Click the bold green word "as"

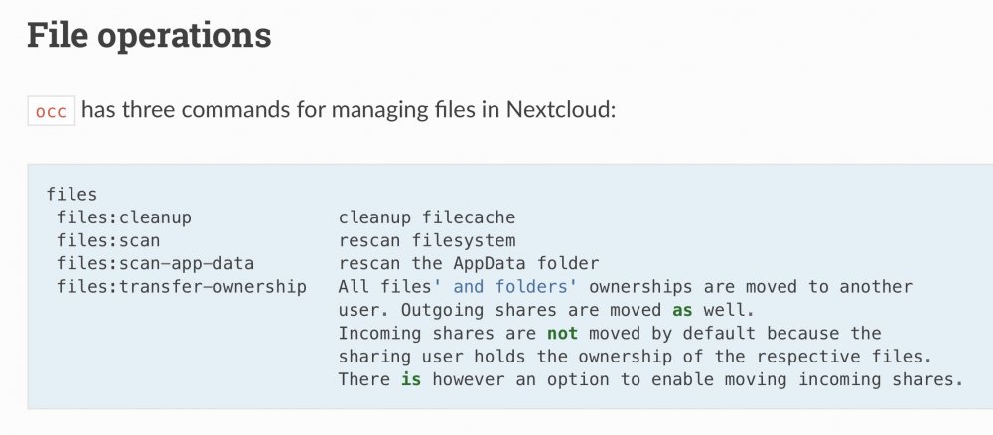tap(683, 310)
